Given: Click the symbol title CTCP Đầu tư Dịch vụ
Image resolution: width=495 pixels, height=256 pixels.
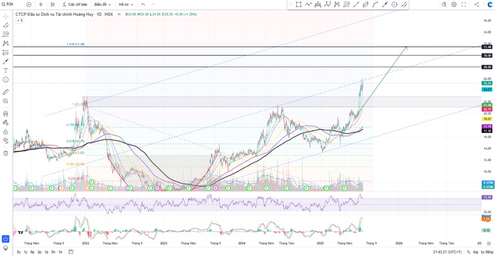Looking at the screenshot, I should [x=54, y=14].
